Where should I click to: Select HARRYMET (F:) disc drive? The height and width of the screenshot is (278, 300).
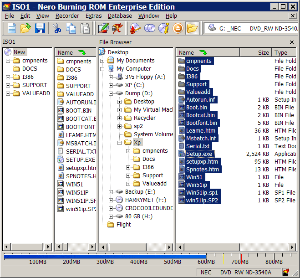click(x=145, y=200)
